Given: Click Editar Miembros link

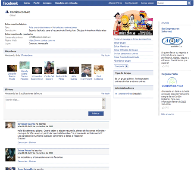Looking at the screenshot, I should pyautogui.click(x=122, y=46).
